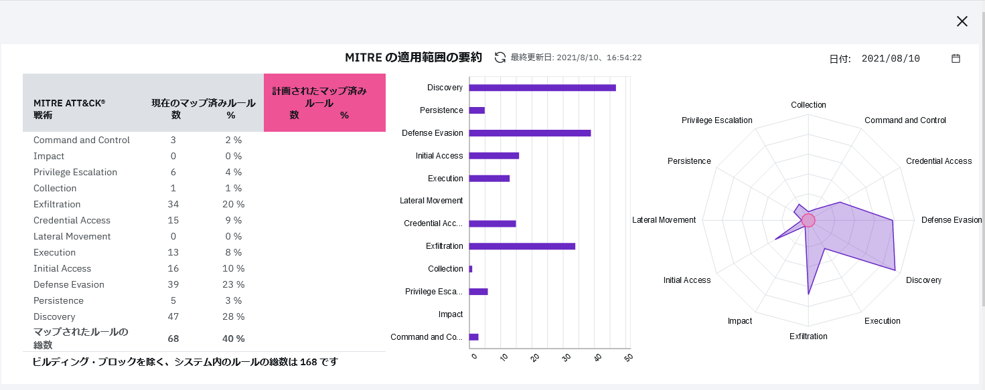Click the Persistence label on the radar chart
Screen dimensions: 985x390
click(689, 161)
